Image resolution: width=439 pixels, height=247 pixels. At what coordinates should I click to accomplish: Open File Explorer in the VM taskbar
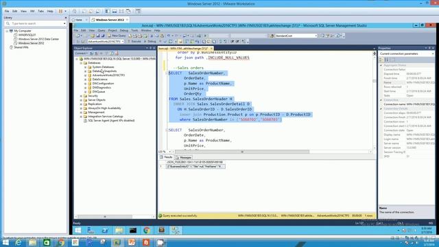(119, 231)
